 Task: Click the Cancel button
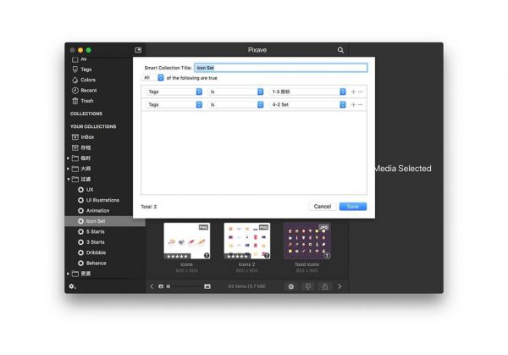322,206
